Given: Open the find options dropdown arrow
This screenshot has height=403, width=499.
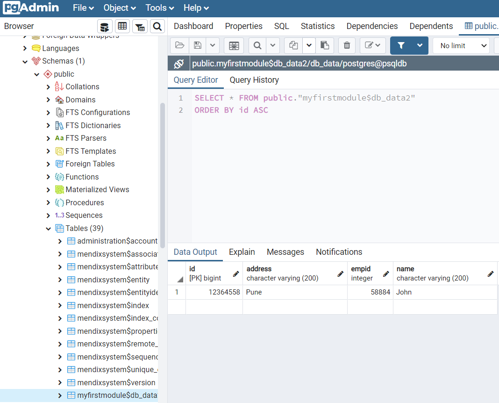Looking at the screenshot, I should point(273,45).
